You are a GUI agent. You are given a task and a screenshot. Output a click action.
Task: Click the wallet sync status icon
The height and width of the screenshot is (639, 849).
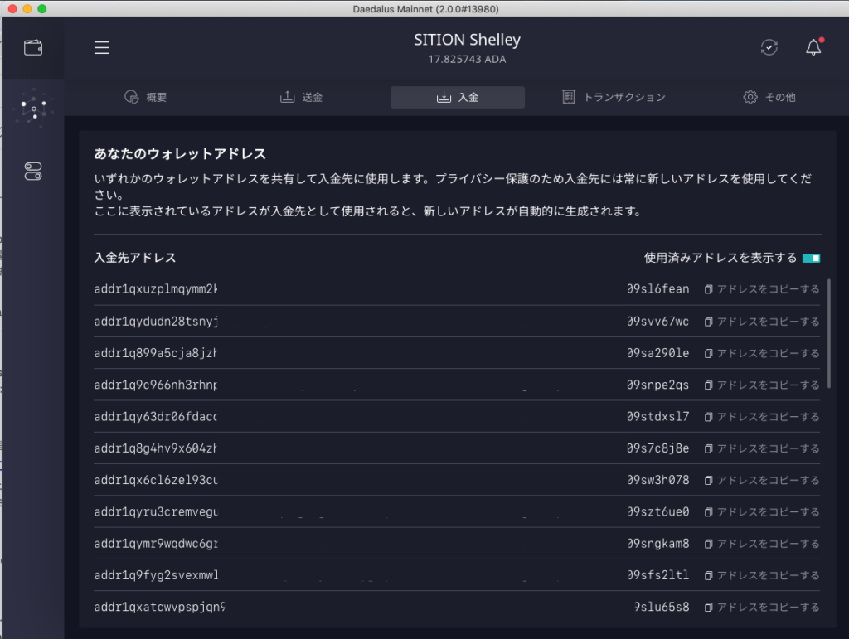(769, 48)
